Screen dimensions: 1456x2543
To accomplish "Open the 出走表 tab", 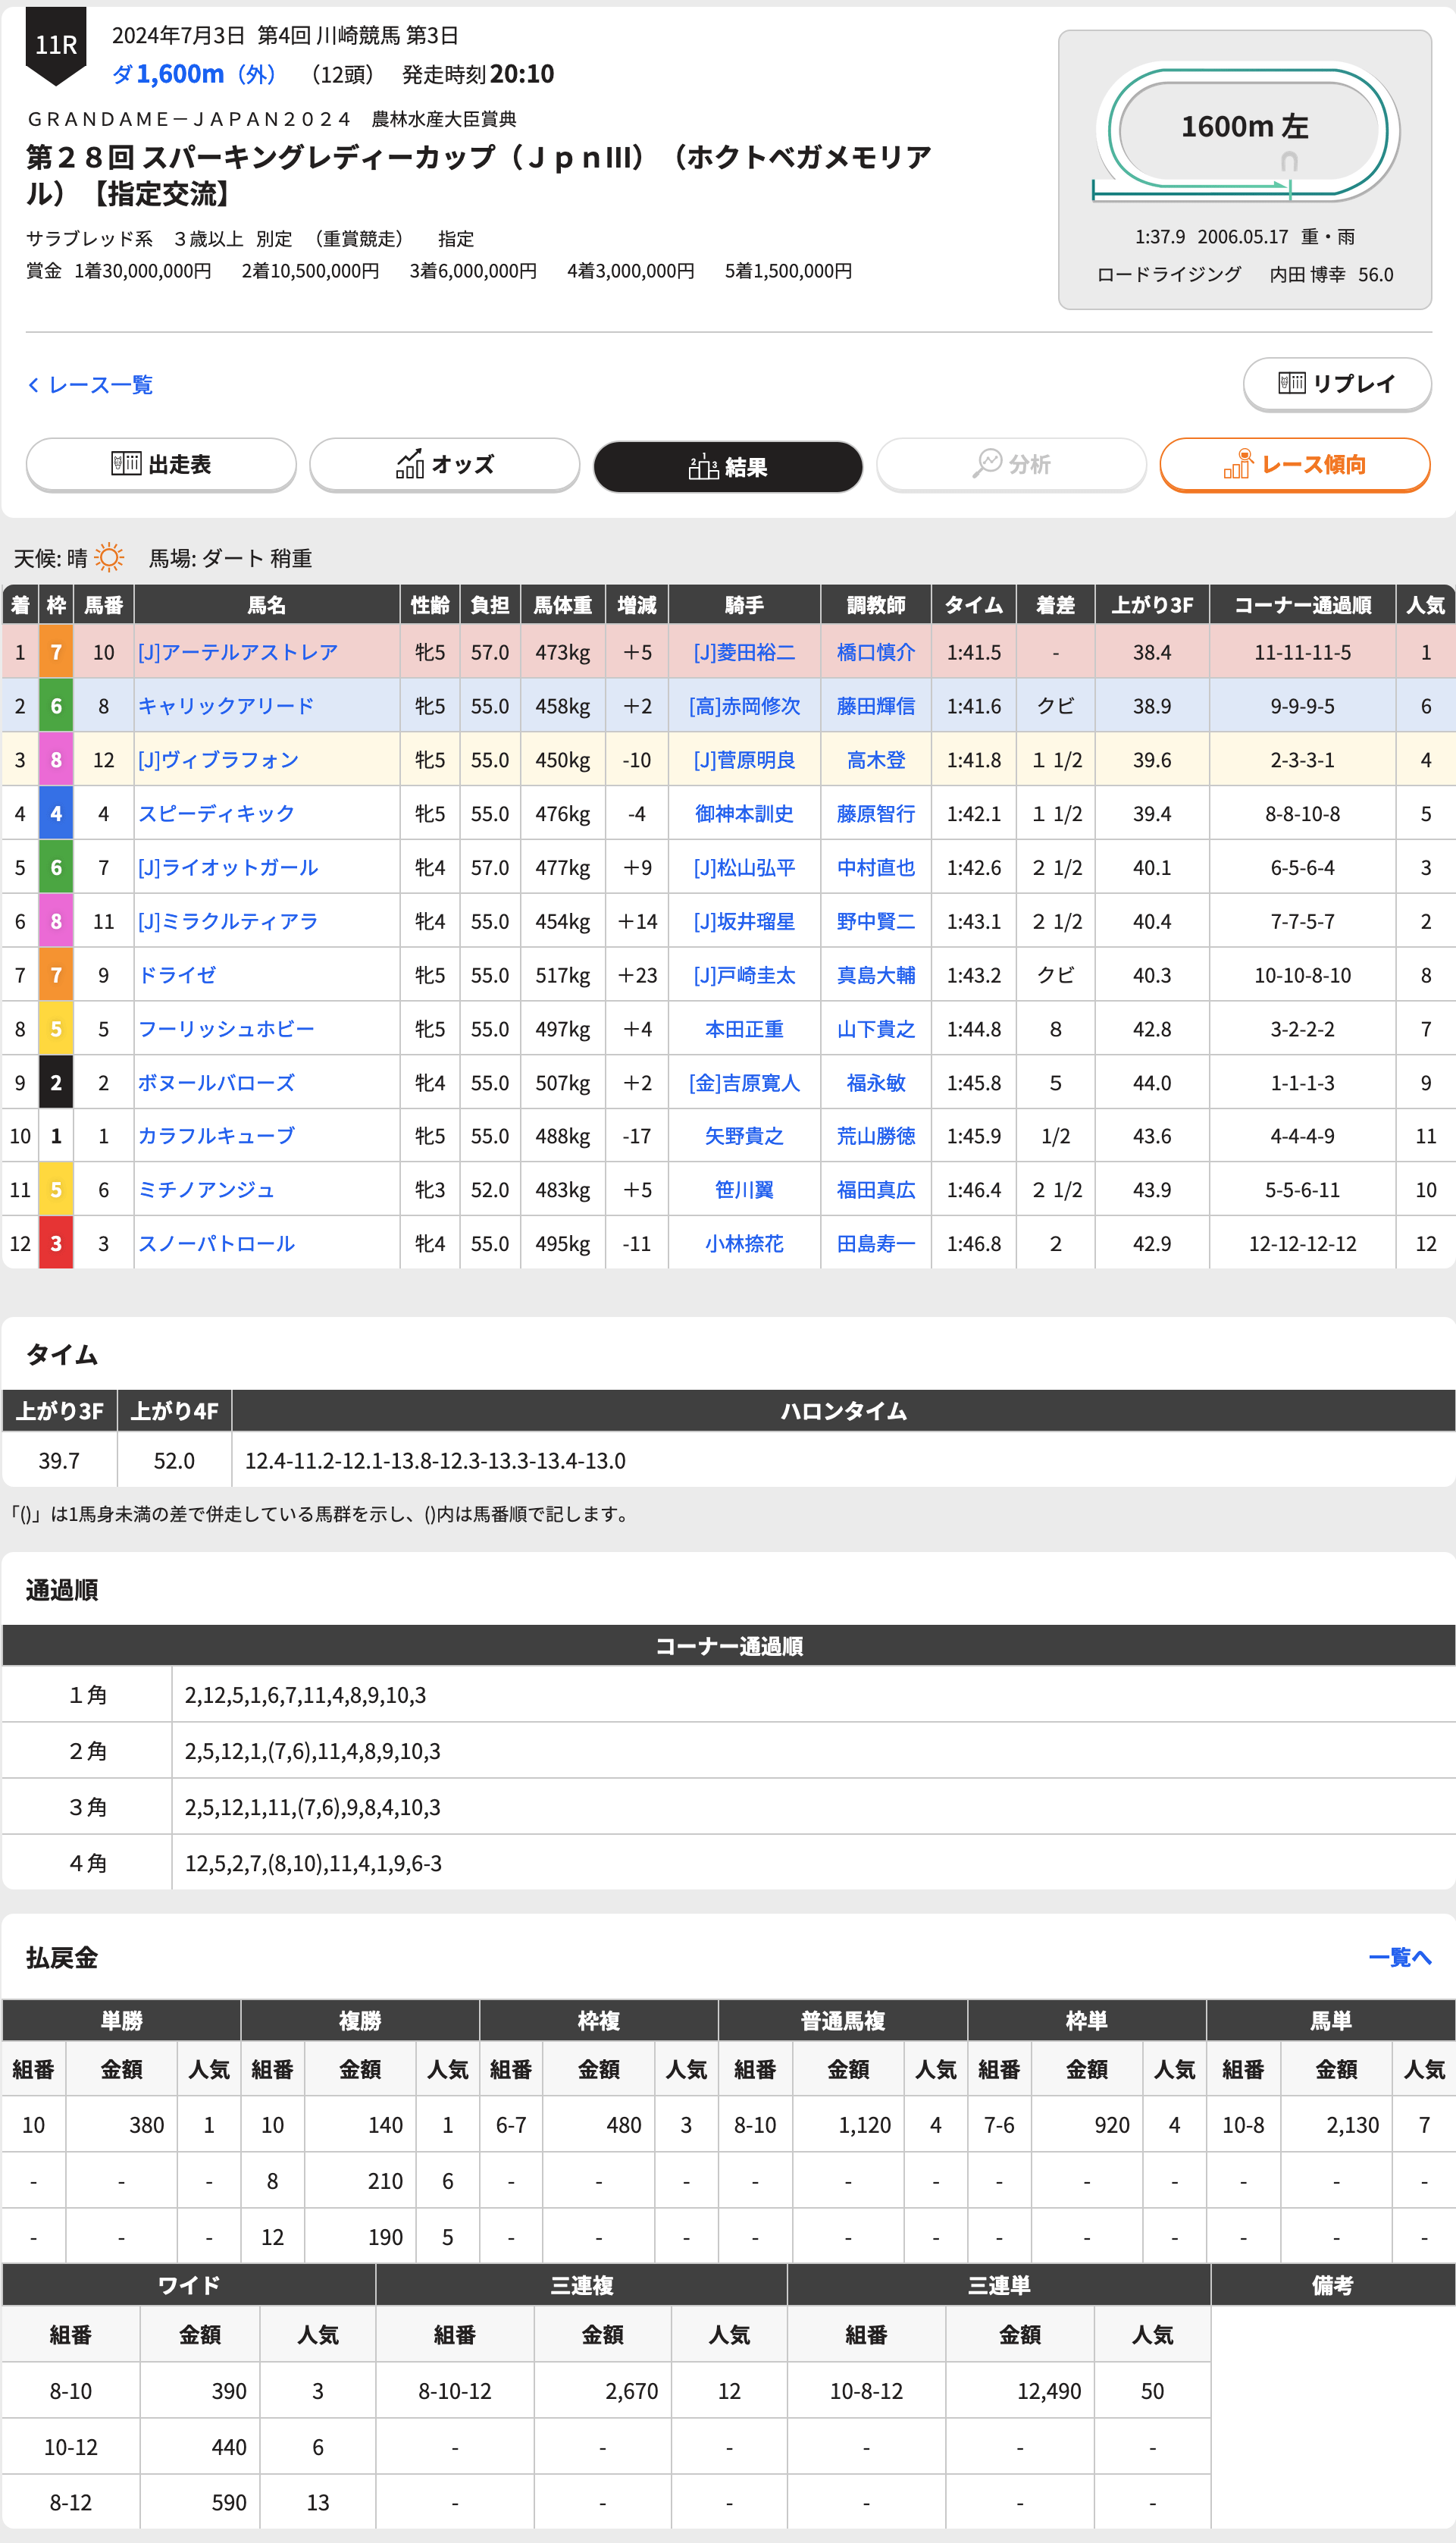I will click(161, 464).
